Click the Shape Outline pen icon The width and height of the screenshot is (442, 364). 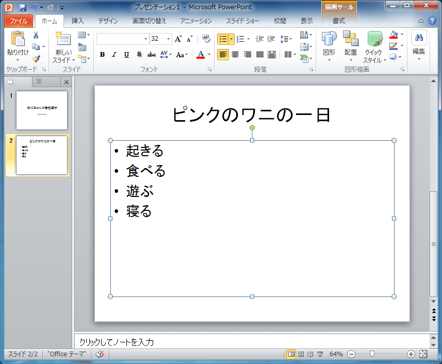pyautogui.click(x=394, y=46)
